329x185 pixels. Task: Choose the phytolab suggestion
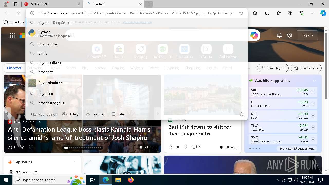(x=136, y=94)
